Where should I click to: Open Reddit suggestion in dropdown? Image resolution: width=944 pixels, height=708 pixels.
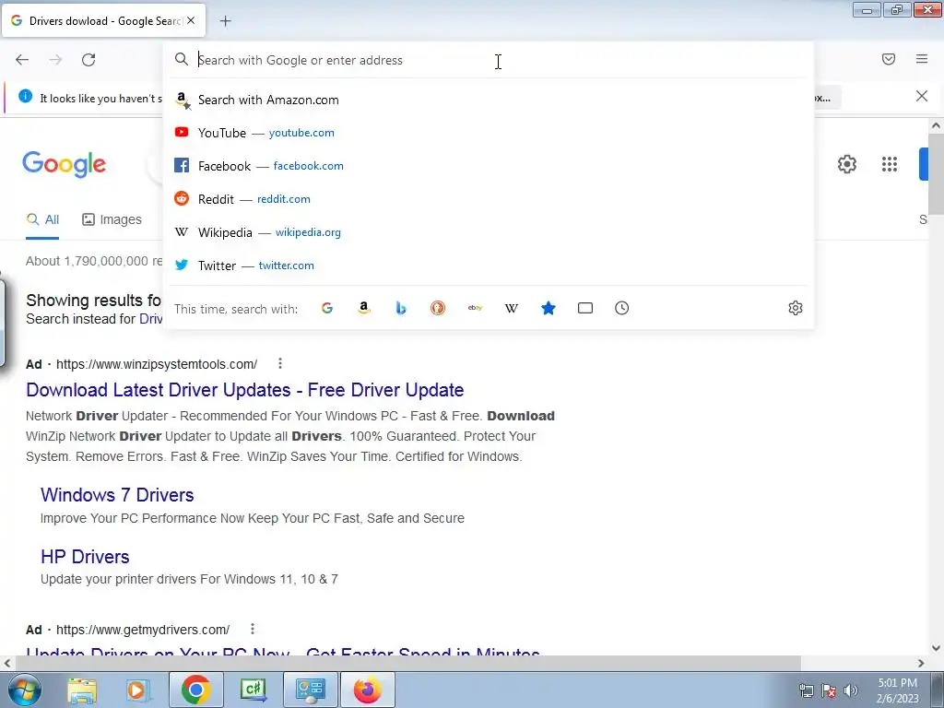tap(488, 199)
